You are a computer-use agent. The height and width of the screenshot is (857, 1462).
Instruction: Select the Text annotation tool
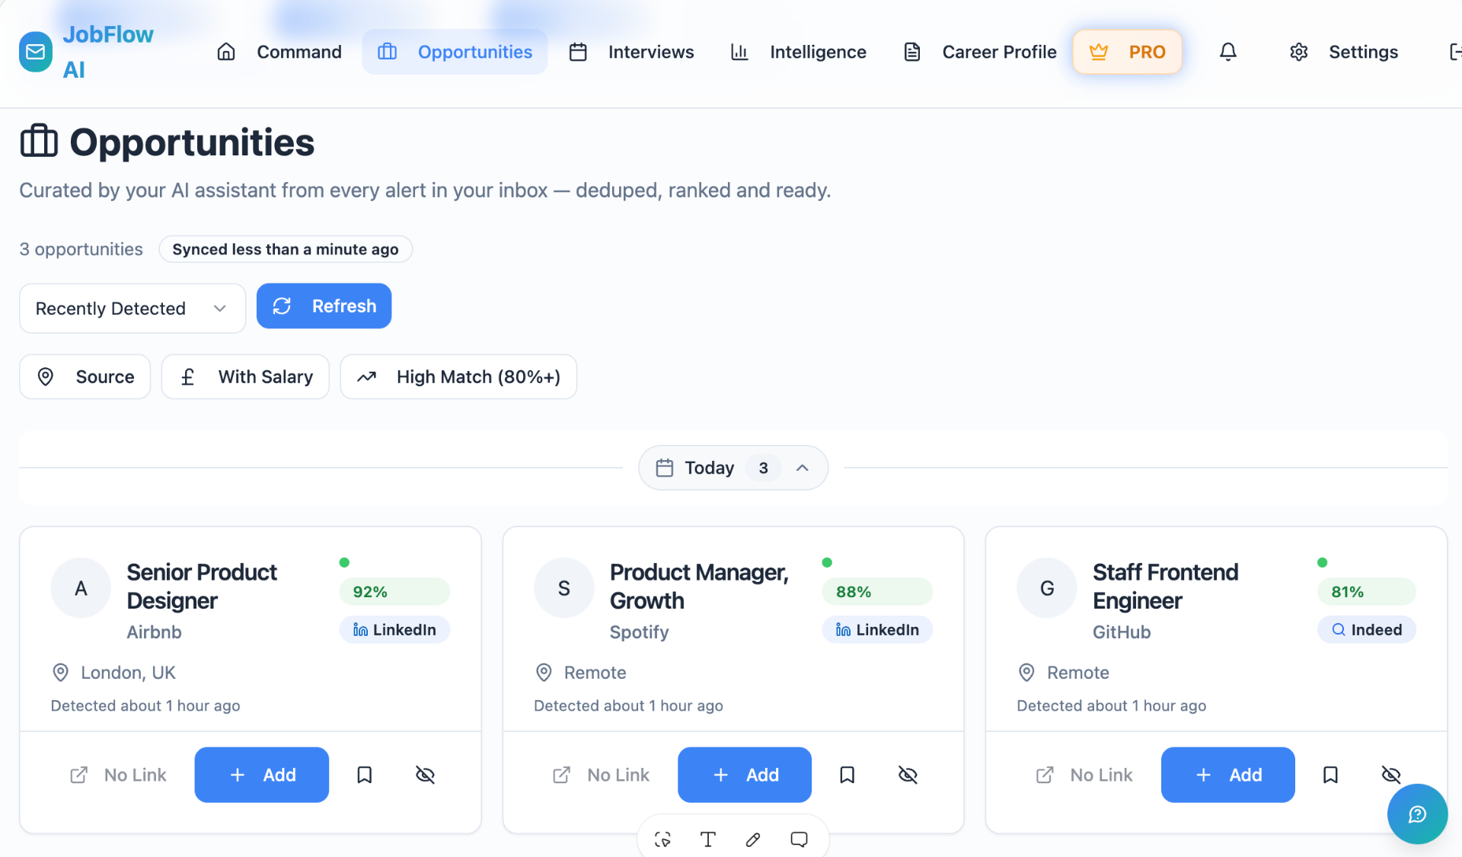coord(707,839)
